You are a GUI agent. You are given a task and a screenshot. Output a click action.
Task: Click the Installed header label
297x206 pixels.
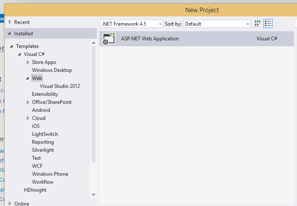point(24,34)
